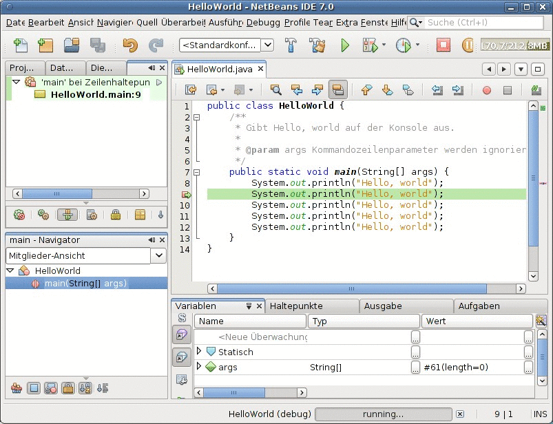Toggle inherited members in the Navigator
Image resolution: width=553 pixels, height=424 pixels.
tap(17, 388)
